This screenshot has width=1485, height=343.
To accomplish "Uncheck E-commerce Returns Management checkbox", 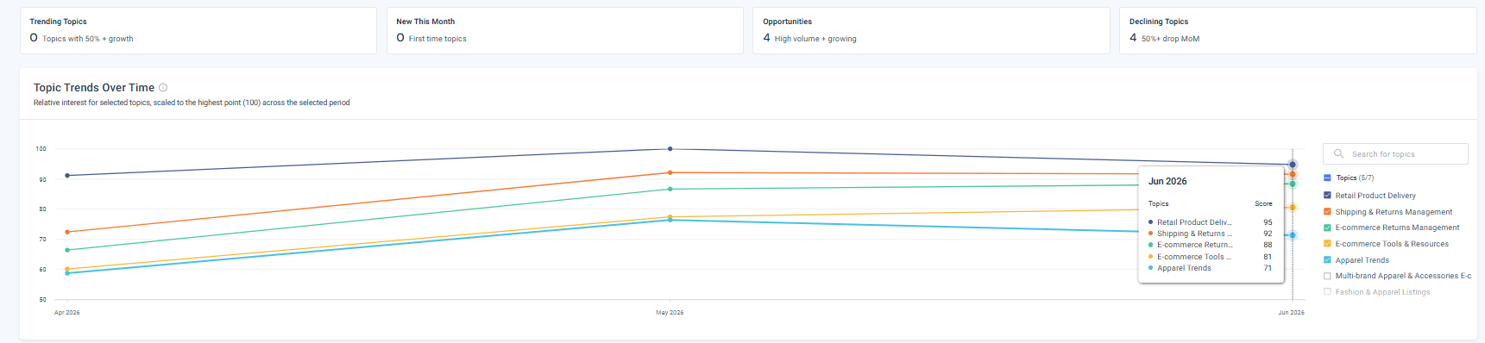I will pyautogui.click(x=1327, y=228).
